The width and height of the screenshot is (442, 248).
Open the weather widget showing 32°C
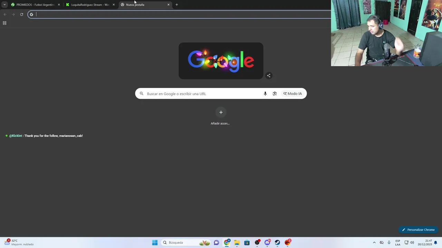tap(19, 242)
